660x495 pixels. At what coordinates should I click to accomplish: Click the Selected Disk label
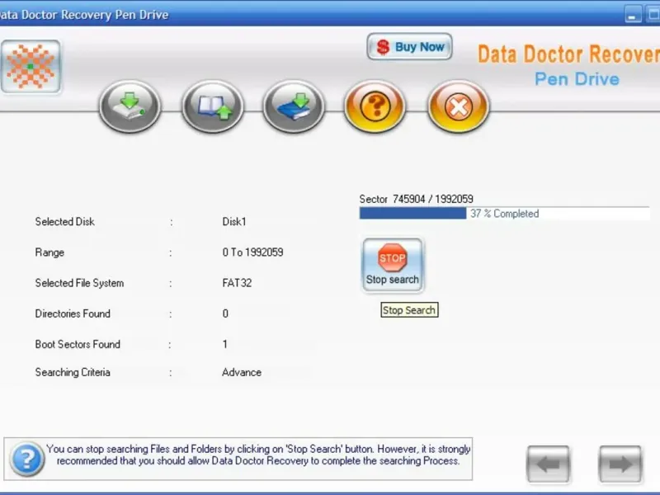pos(65,222)
